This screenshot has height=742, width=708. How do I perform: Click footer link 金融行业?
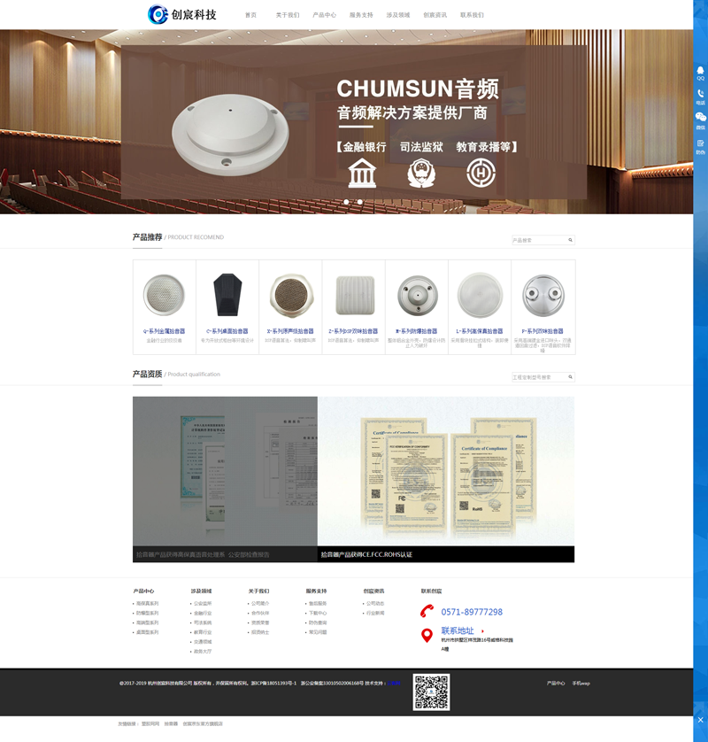coord(203,613)
